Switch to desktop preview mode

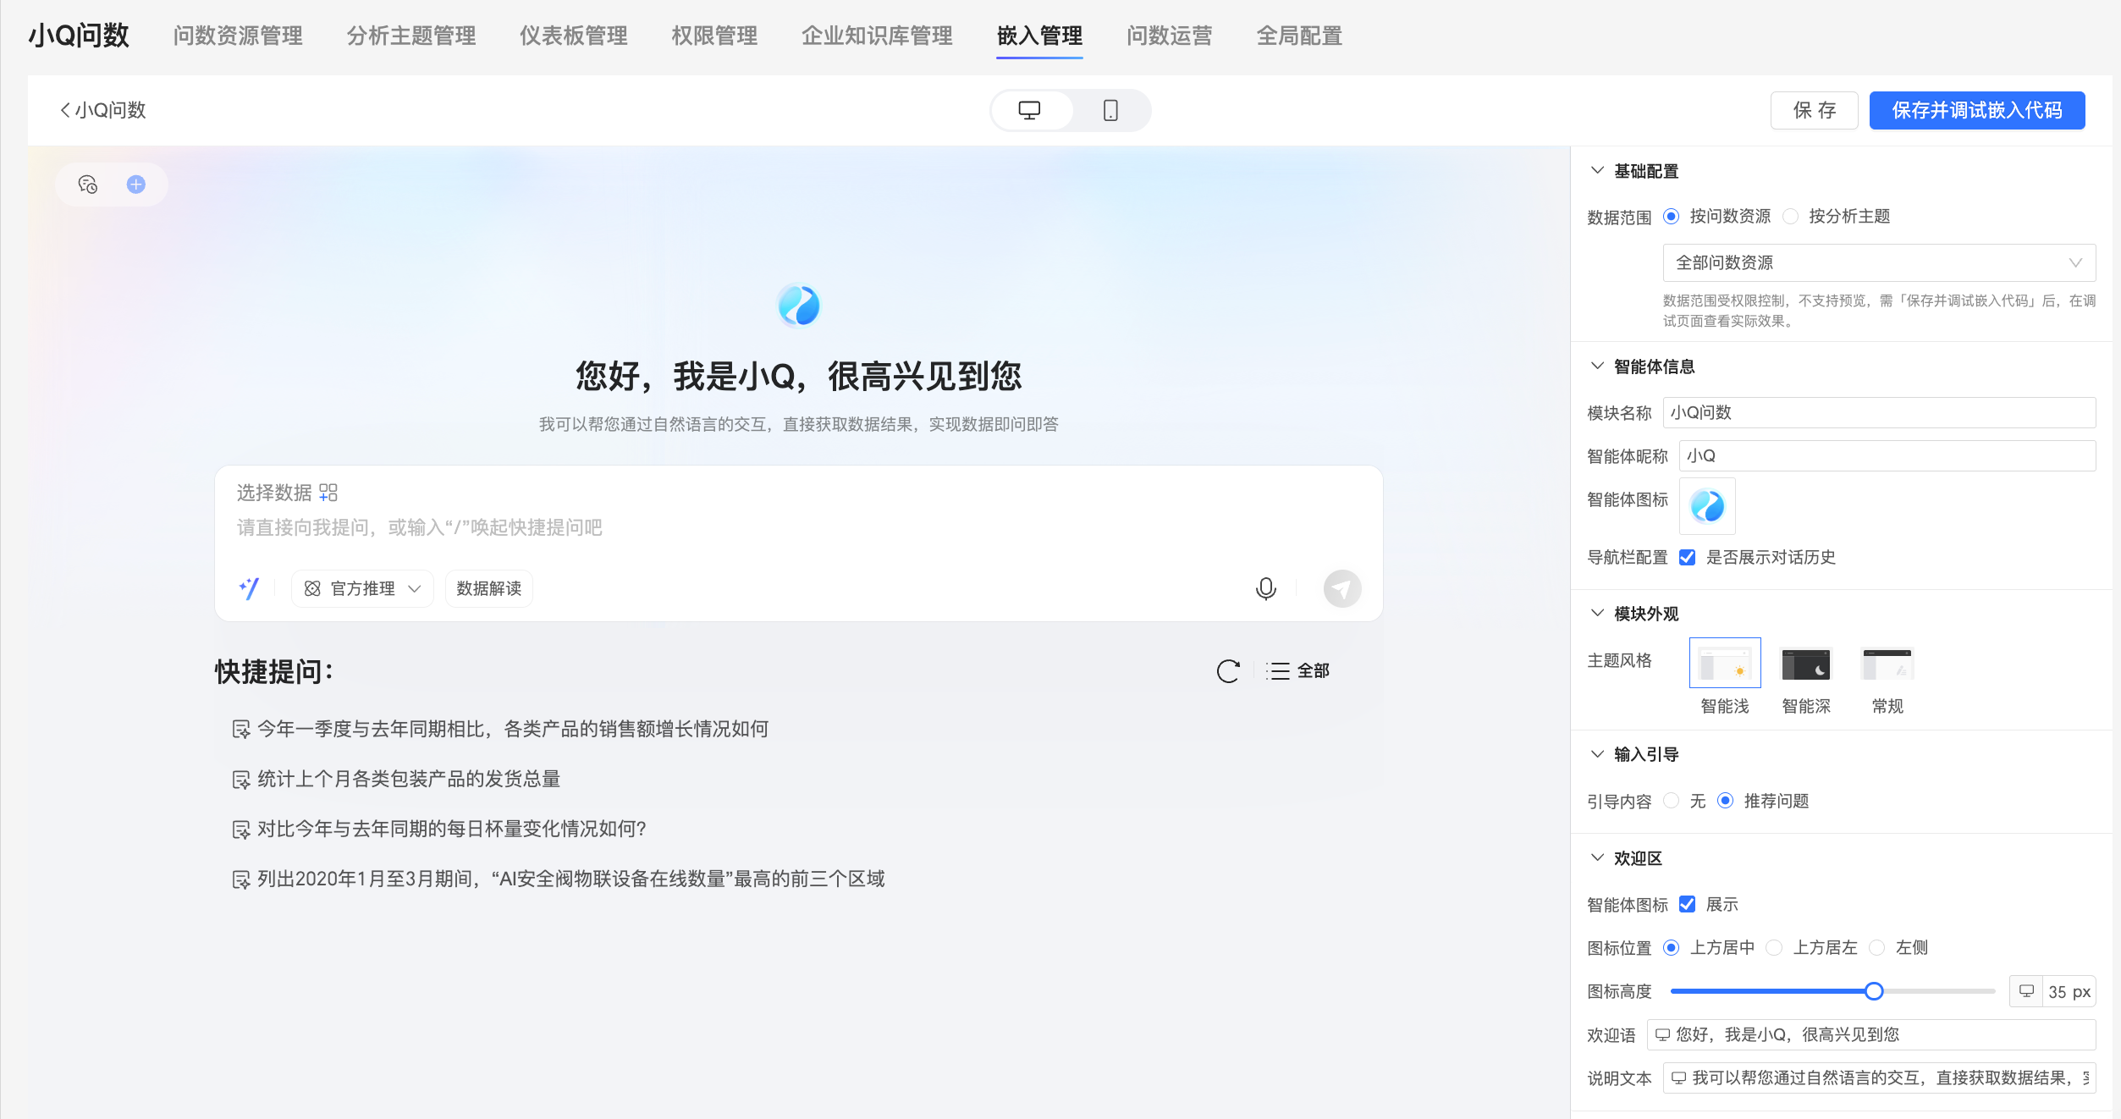click(x=1029, y=111)
